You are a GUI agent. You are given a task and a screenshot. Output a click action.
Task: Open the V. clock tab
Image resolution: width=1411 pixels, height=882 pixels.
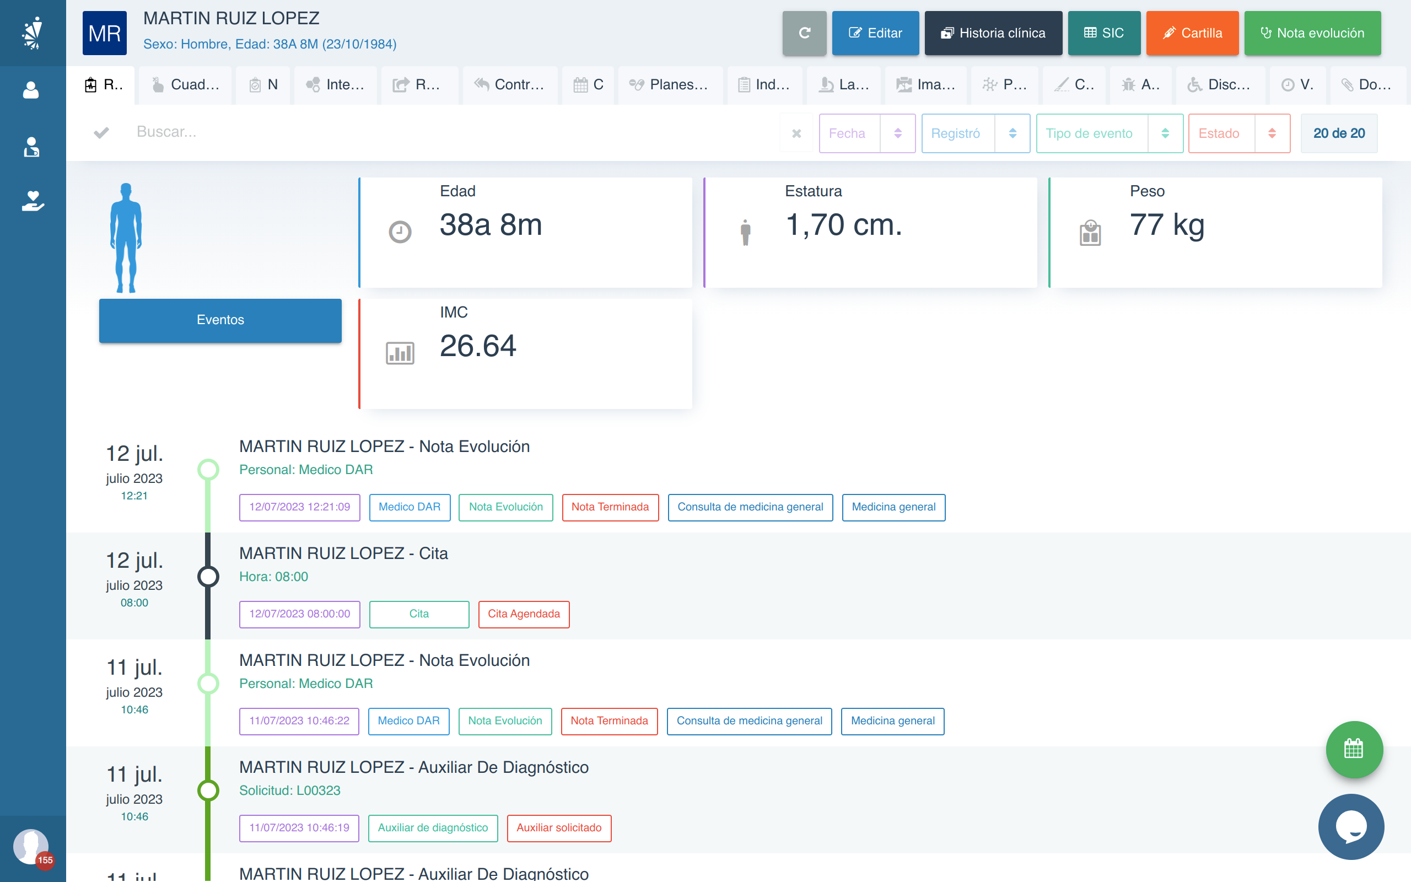click(x=1297, y=85)
